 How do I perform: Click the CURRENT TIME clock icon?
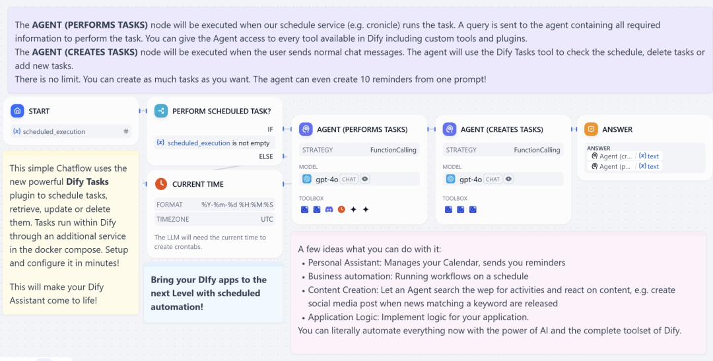161,184
